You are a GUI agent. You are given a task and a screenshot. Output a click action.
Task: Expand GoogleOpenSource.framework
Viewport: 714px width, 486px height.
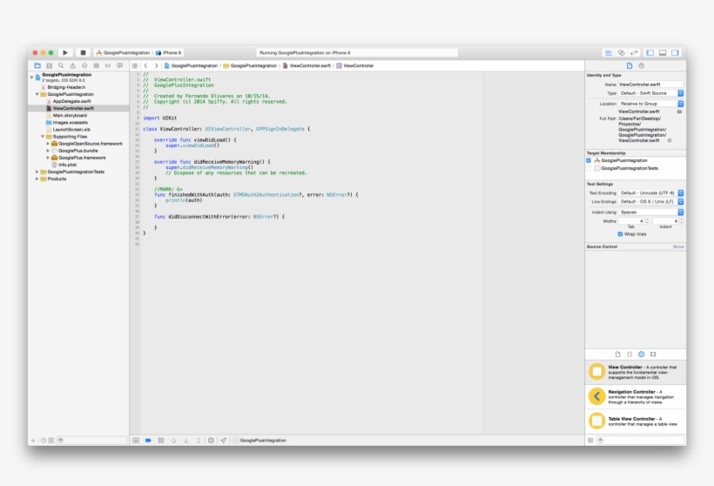(48, 144)
